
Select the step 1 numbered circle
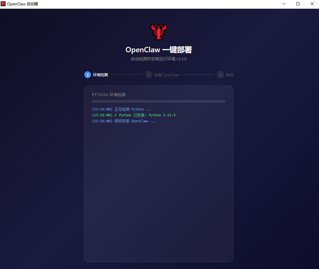[88, 75]
